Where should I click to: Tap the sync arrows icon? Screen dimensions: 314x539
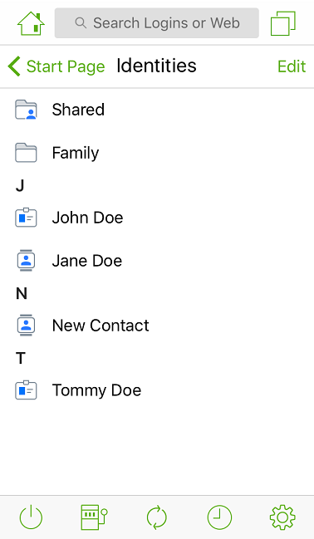157,517
